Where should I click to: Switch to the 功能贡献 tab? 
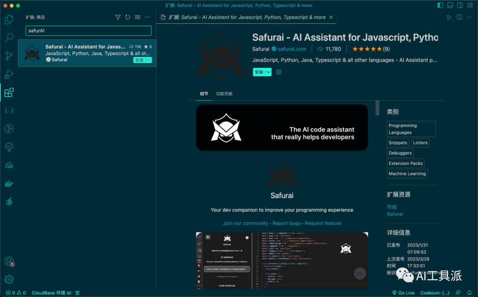pyautogui.click(x=224, y=93)
